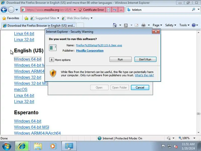Open Windows Media Player taskbar icon

point(53,146)
